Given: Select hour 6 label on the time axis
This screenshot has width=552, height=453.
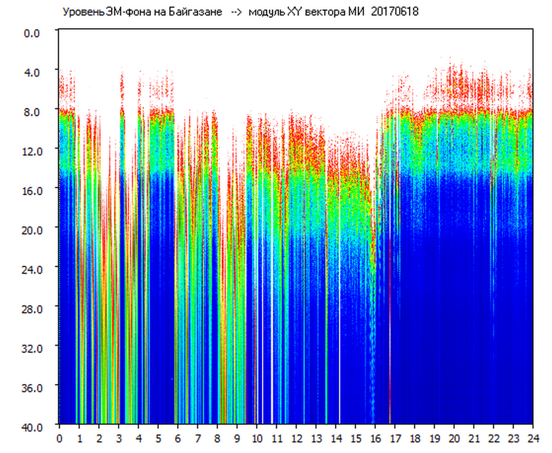Looking at the screenshot, I should tap(178, 438).
